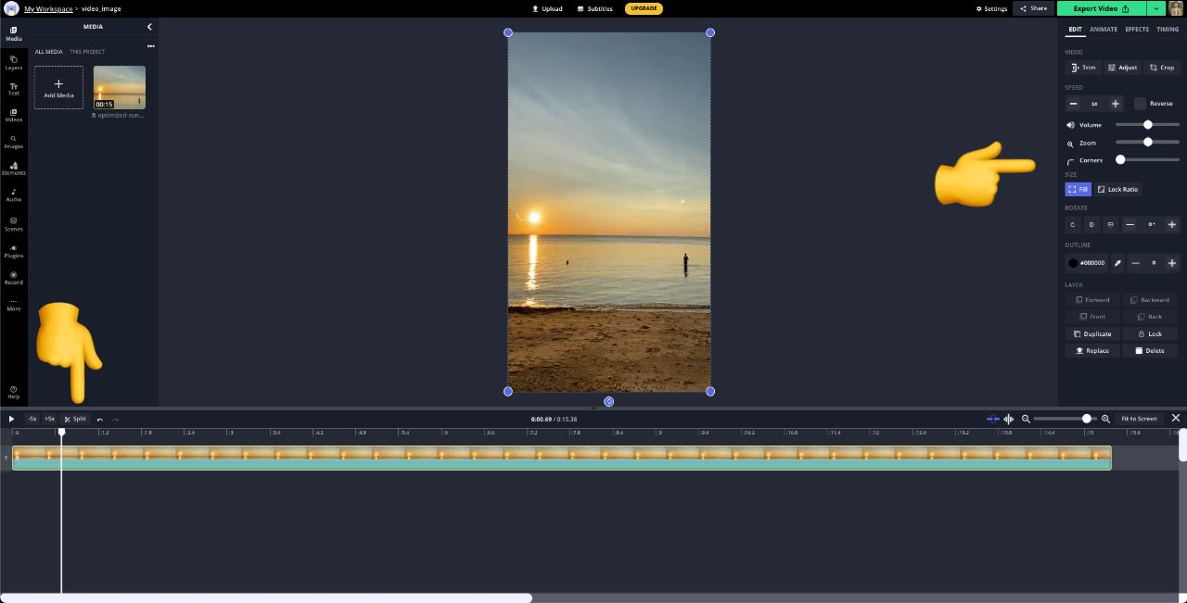Enable the Reverse checkbox
Screen dimensions: 1187x603
click(x=1140, y=104)
